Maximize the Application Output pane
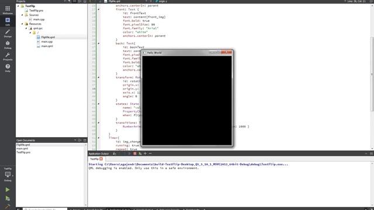 click(371, 153)
